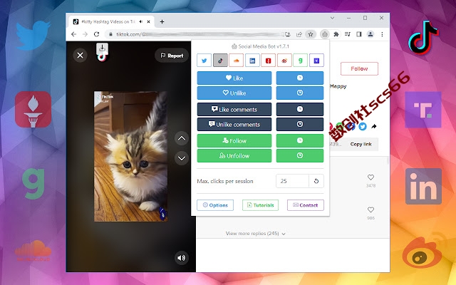This screenshot has width=456, height=285.
Task: Open the schedule clock beside Like comments
Action: coord(300,109)
